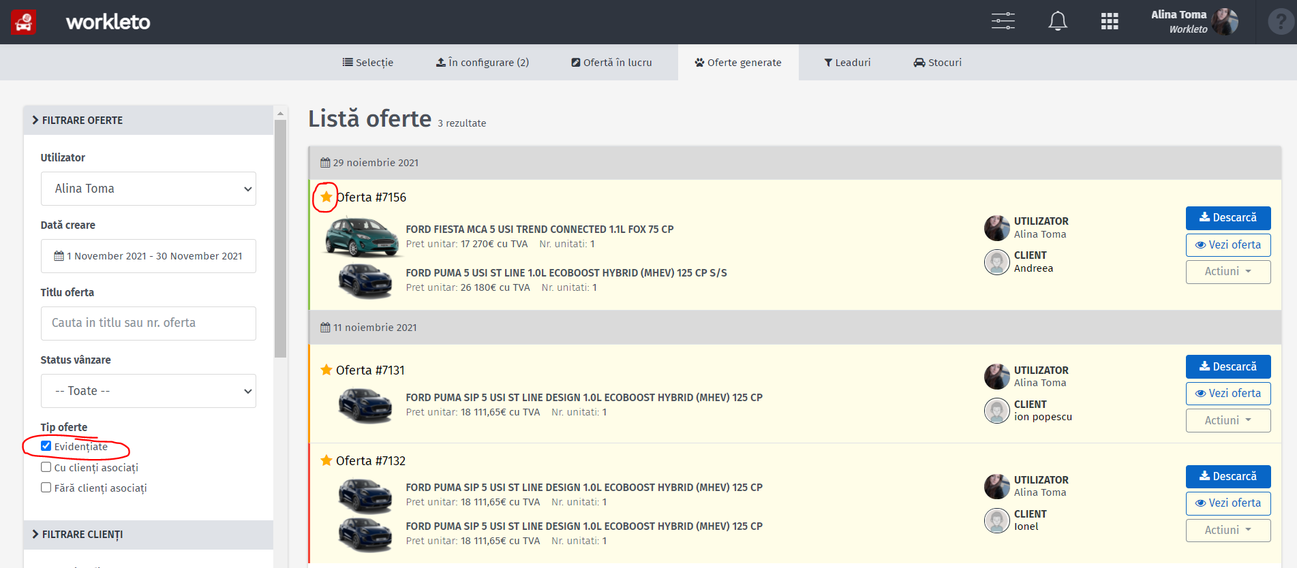Screen dimensions: 1297x568
Task: Click the workleto brand name
Action: tap(108, 22)
